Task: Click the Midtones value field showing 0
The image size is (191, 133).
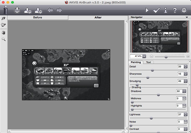Action: click(179, 98)
